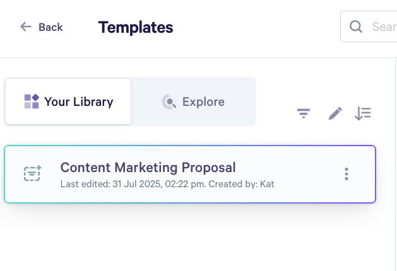Switch to the Explore tab
The width and height of the screenshot is (397, 271).
[x=193, y=101]
